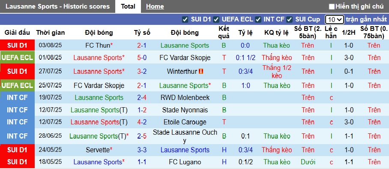The height and width of the screenshot is (169, 389).
Task: Uncheck the UEFA ECL filter checkbox
Action: 216,19
